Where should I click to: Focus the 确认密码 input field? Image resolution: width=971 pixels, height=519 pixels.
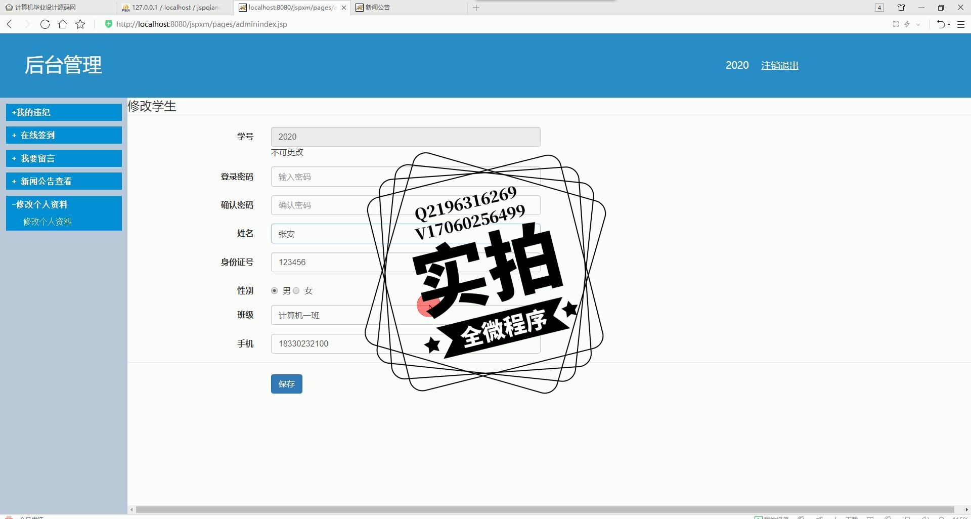[x=406, y=205]
